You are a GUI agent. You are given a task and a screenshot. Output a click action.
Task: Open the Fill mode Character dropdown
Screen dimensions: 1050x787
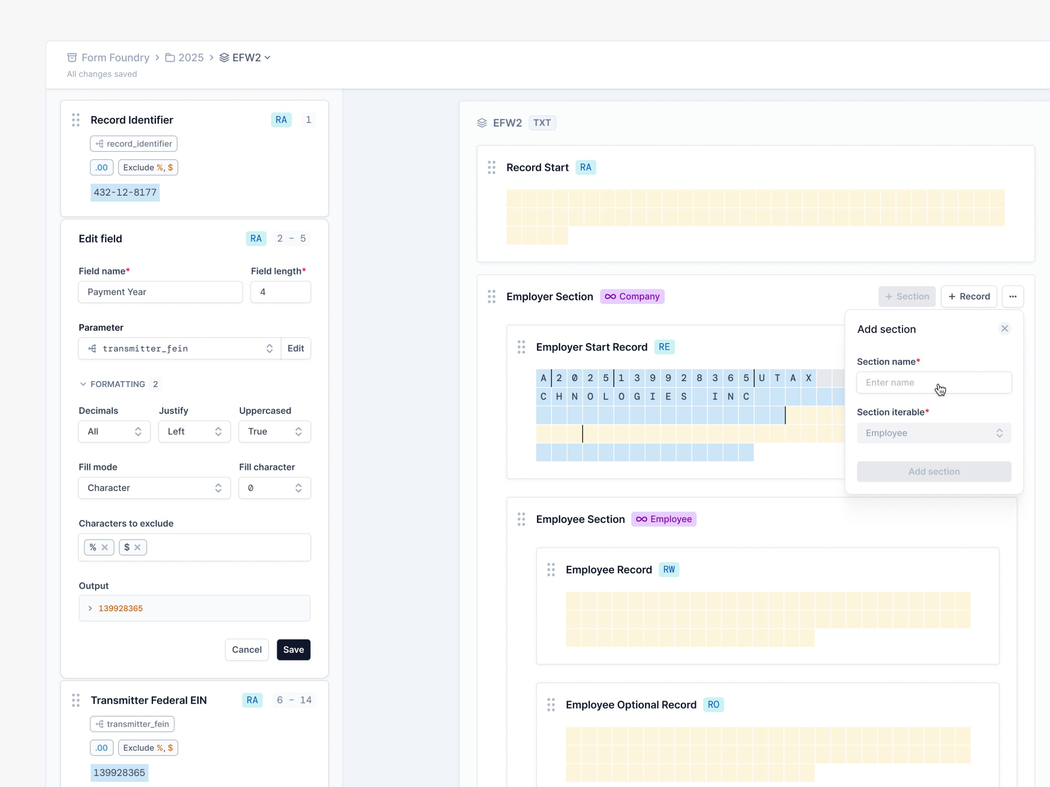pyautogui.click(x=154, y=488)
